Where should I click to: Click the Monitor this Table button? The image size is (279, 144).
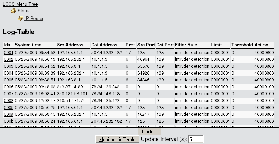coord(117,139)
